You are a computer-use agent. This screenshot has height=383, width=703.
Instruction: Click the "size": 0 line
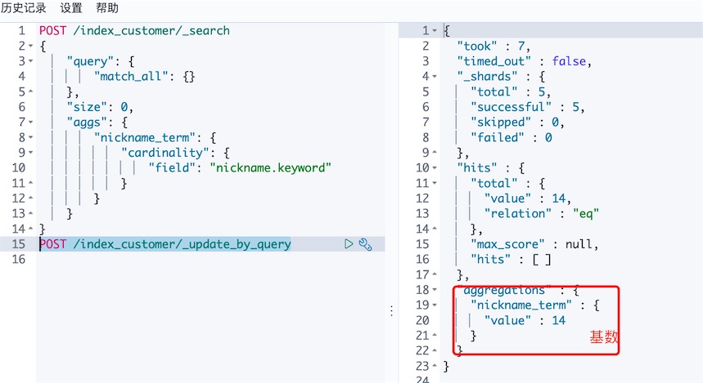tap(100, 107)
